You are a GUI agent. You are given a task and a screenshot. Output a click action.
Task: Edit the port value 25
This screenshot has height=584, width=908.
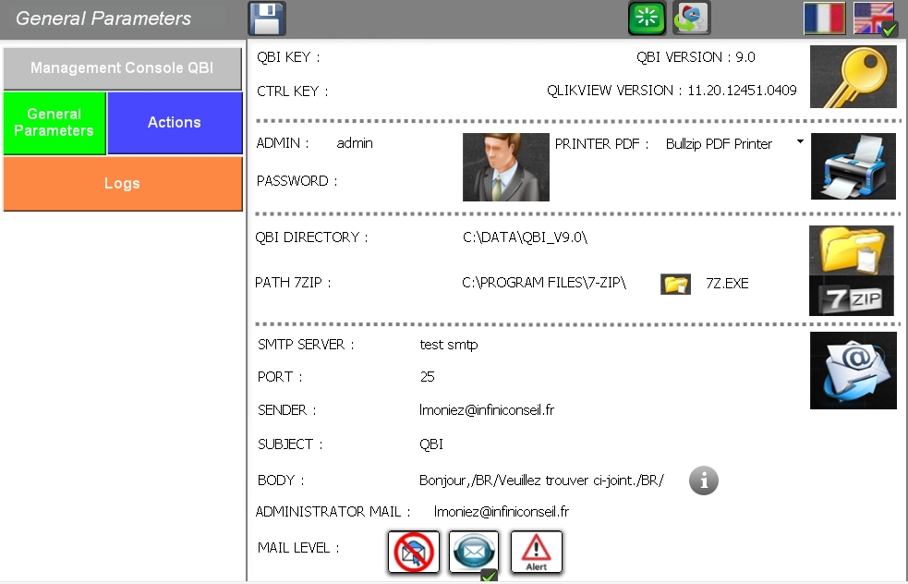coord(428,377)
